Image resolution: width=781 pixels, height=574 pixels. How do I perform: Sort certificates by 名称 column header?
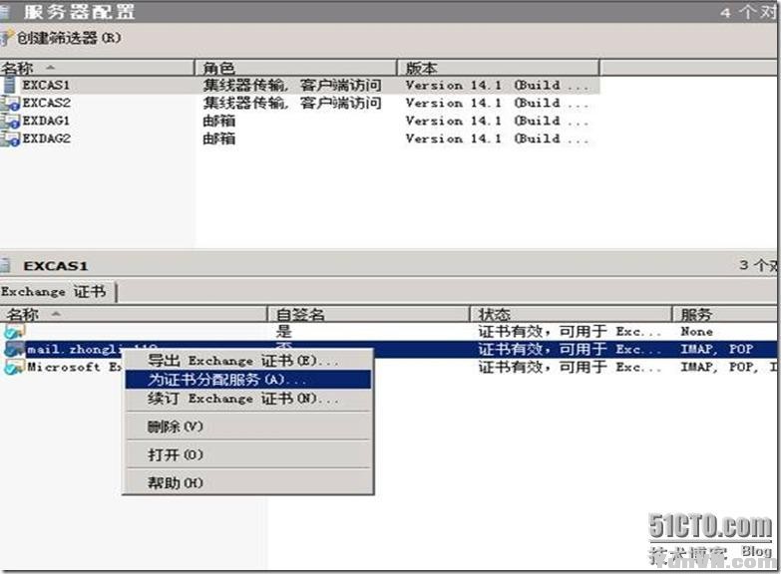point(134,315)
